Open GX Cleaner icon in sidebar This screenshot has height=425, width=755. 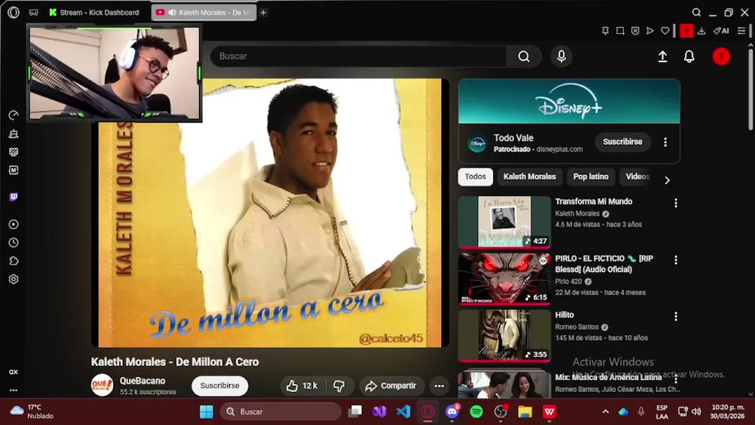(x=14, y=133)
